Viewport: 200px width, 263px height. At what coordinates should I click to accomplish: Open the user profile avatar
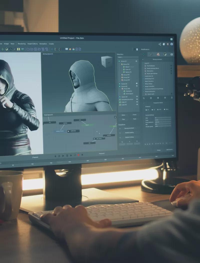pyautogui.click(x=171, y=44)
